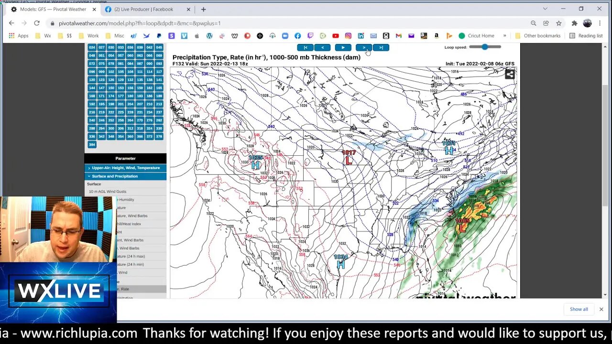Screen dimensions: 612x344
Task: Close the downloads bar
Action: coord(601,309)
